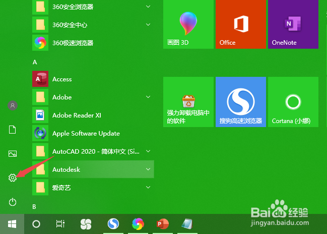
Task: Launch 360极速浏览器 from app list
Action: pos(93,43)
